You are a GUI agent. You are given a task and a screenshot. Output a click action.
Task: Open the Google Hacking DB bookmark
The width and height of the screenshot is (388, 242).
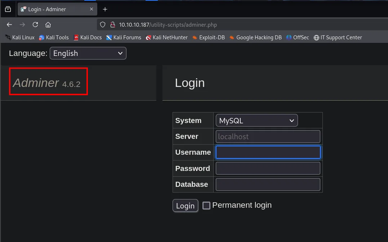[x=255, y=38]
